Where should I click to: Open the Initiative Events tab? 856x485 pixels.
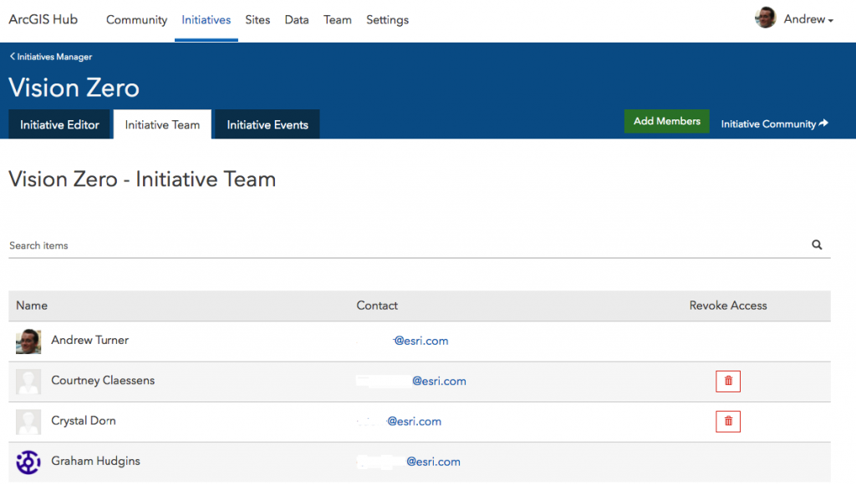point(266,124)
